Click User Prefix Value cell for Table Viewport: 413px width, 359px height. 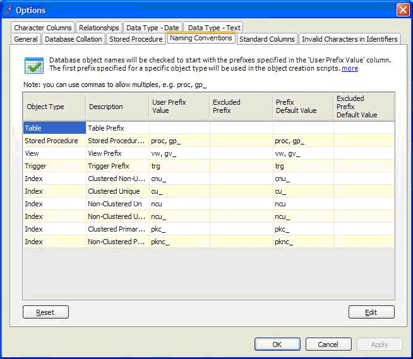tap(179, 128)
